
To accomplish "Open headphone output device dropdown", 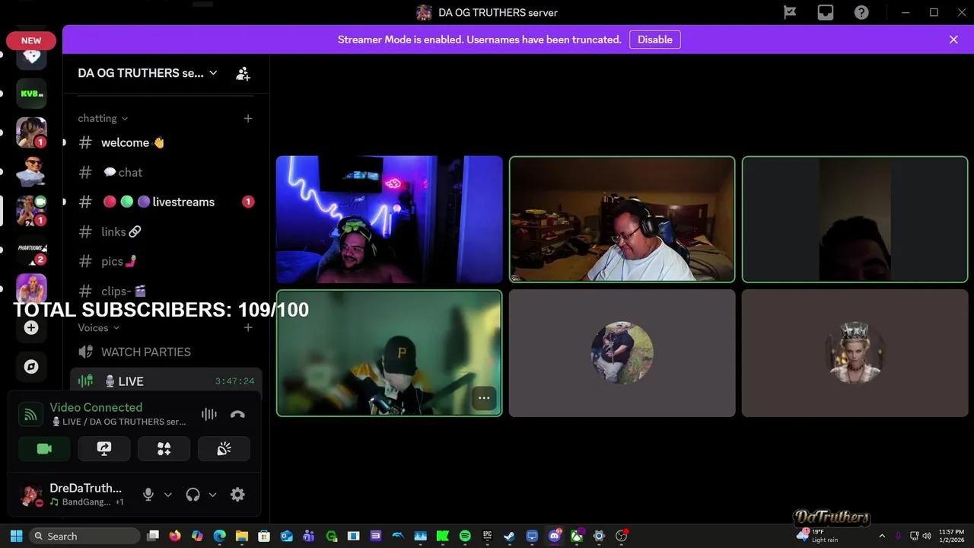I will tap(212, 495).
